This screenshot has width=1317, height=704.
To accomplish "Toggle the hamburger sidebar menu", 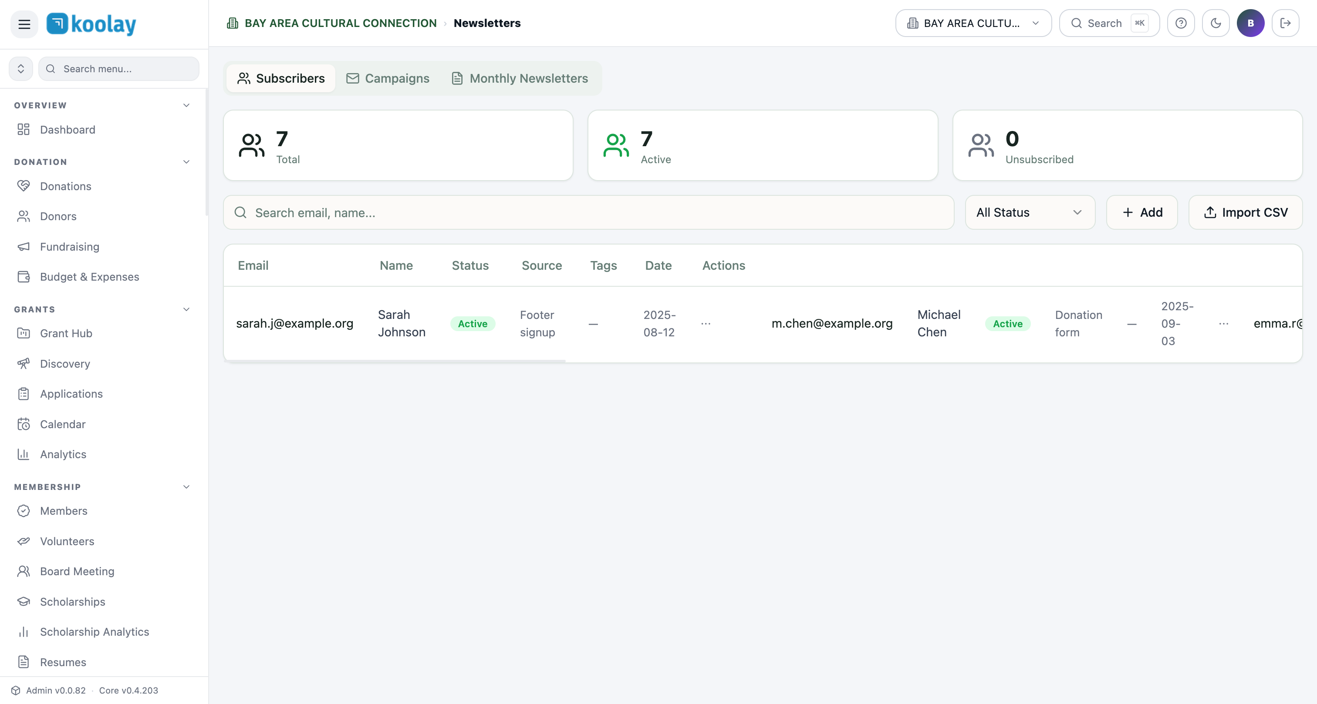I will point(24,23).
